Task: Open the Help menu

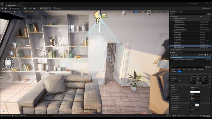Action: click(38, 3)
